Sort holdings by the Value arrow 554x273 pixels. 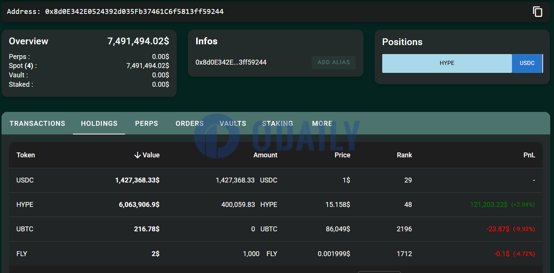[138, 155]
